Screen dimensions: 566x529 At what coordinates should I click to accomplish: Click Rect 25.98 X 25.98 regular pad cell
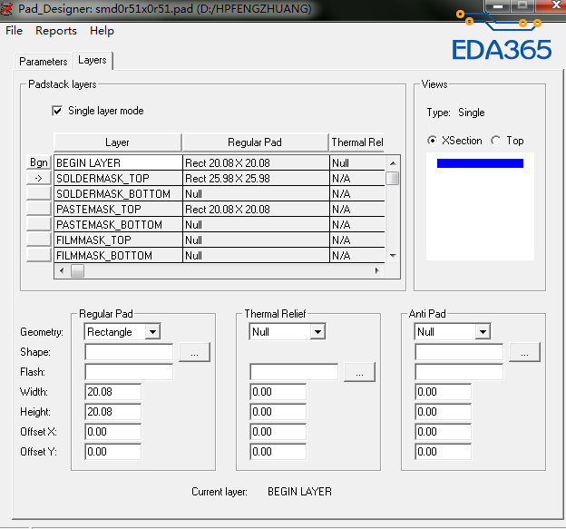(256, 179)
